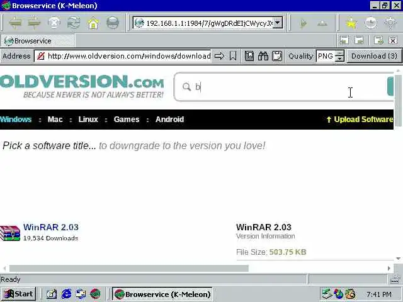
Task: Click the magnifier icon in the search box
Action: [186, 87]
